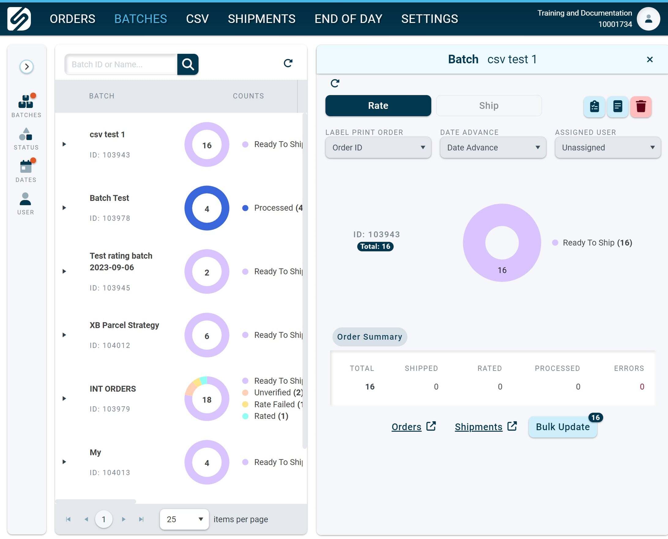Screen dimensions: 668x539
Task: Open the user profile avatar menu
Action: click(648, 19)
